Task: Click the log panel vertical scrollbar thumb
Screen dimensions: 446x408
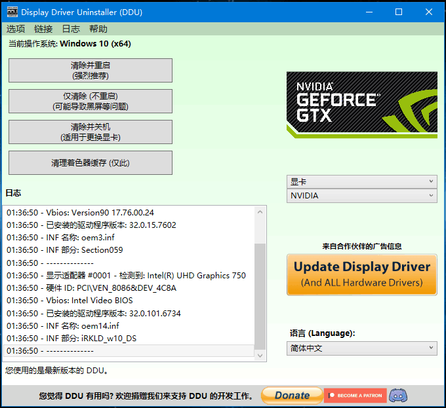Action: coord(260,296)
